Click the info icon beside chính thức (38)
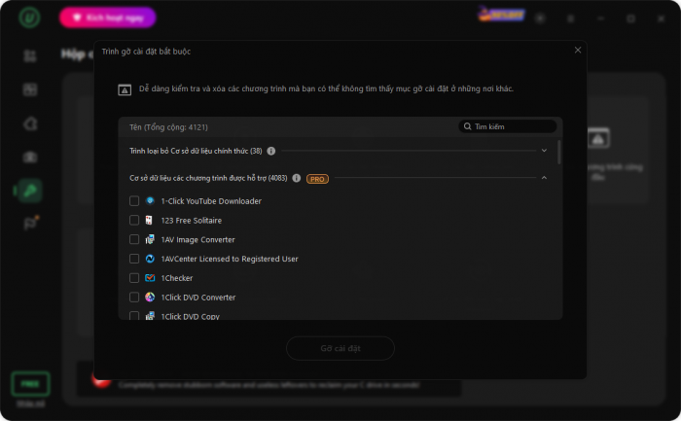Image resolution: width=681 pixels, height=421 pixels. click(271, 151)
